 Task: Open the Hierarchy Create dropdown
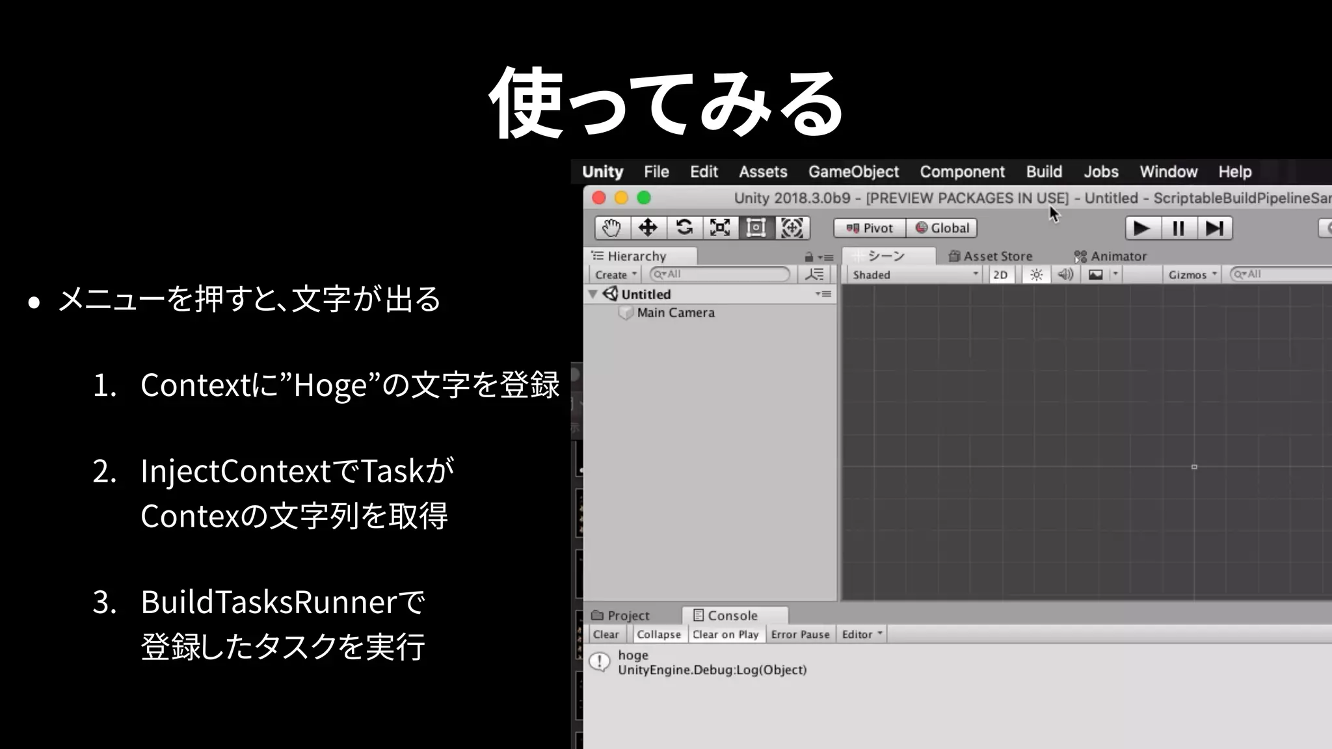pyautogui.click(x=615, y=275)
